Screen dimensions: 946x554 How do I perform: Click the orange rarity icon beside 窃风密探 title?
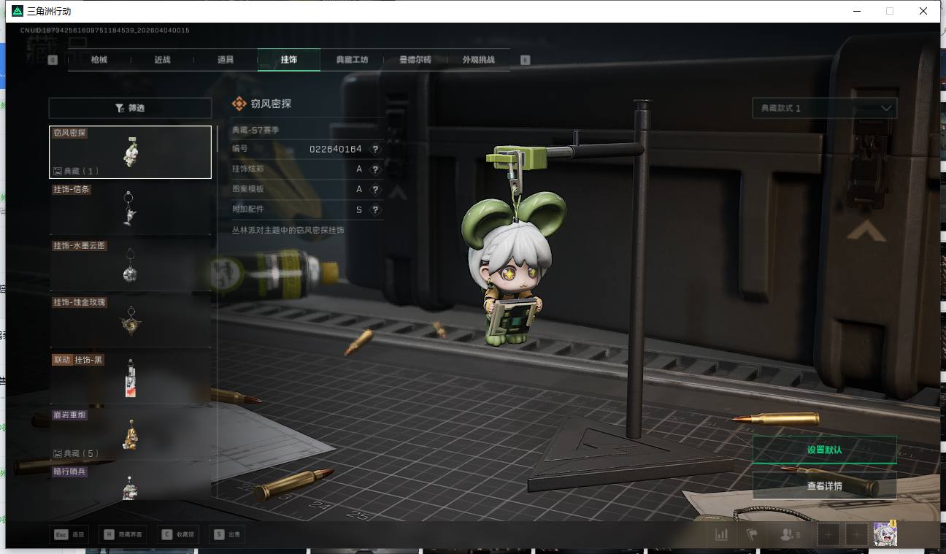[x=239, y=104]
